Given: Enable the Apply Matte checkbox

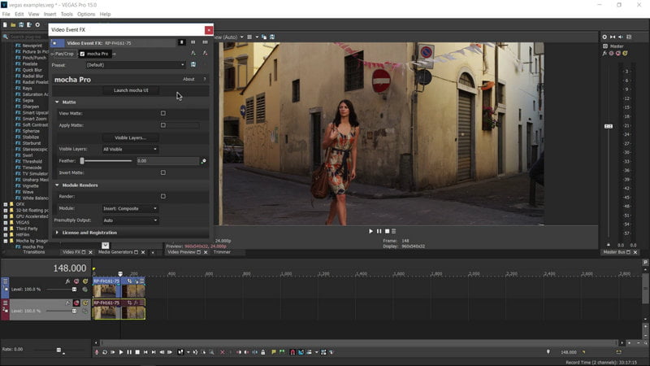Looking at the screenshot, I should pyautogui.click(x=163, y=125).
